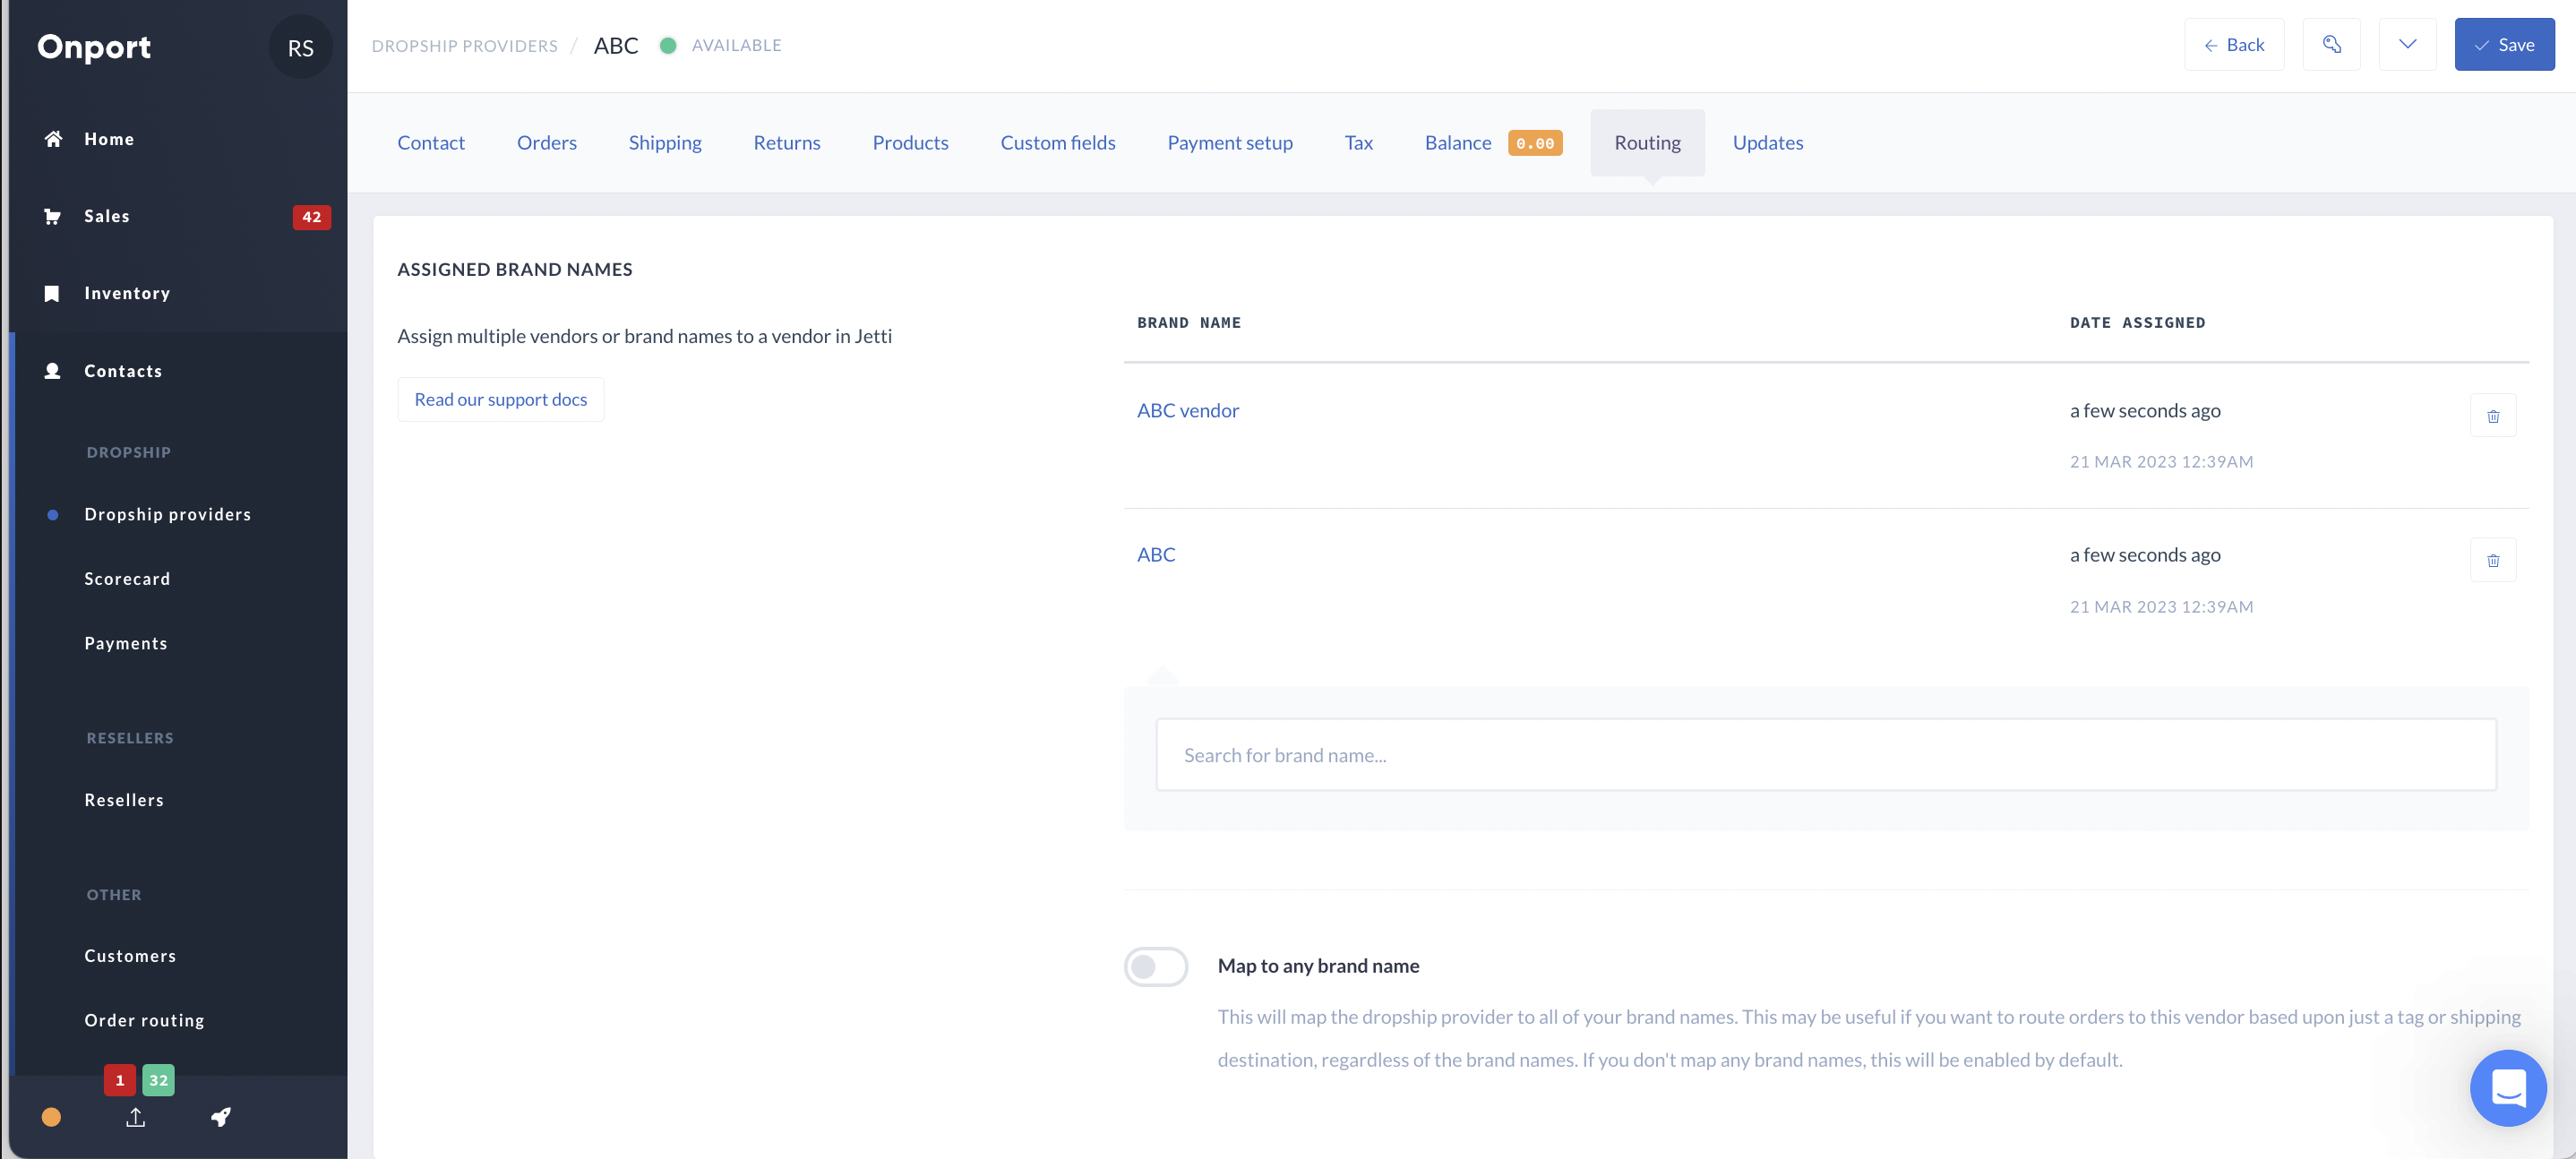Toggle Map to any brand name switch
This screenshot has width=2576, height=1159.
(1156, 966)
